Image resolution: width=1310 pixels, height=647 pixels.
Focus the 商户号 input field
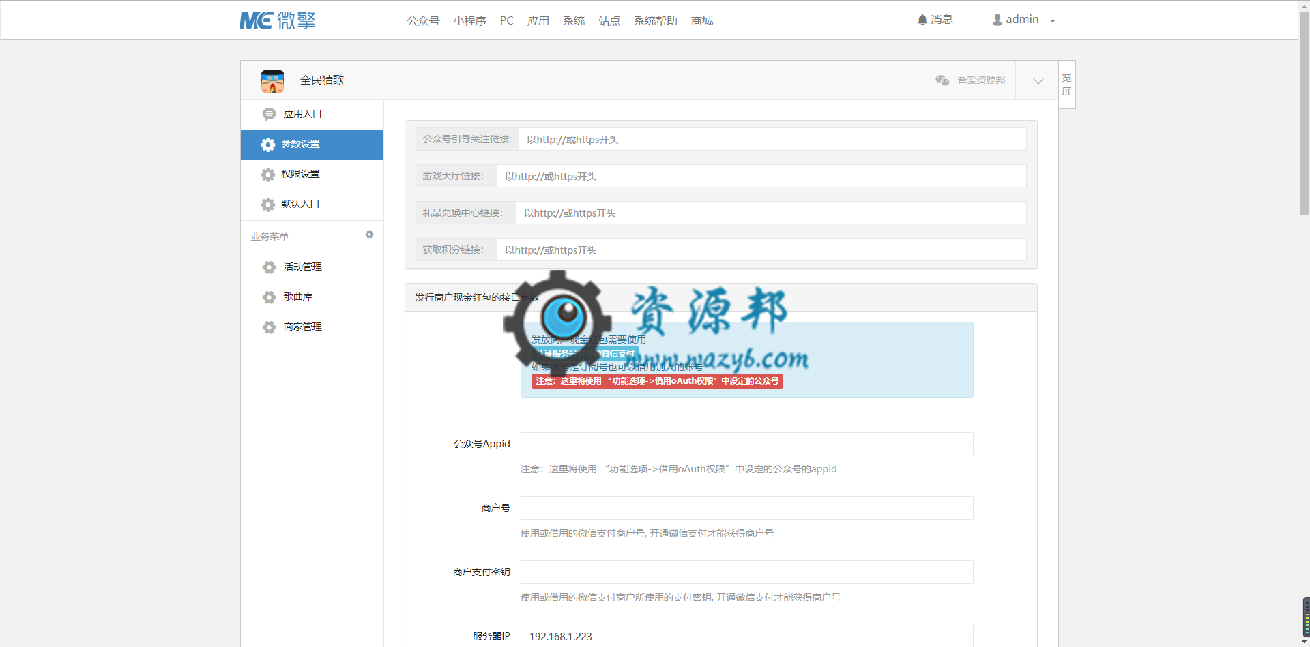[747, 508]
